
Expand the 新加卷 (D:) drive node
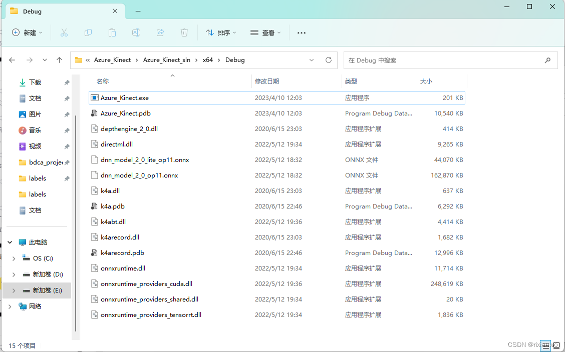tap(14, 274)
